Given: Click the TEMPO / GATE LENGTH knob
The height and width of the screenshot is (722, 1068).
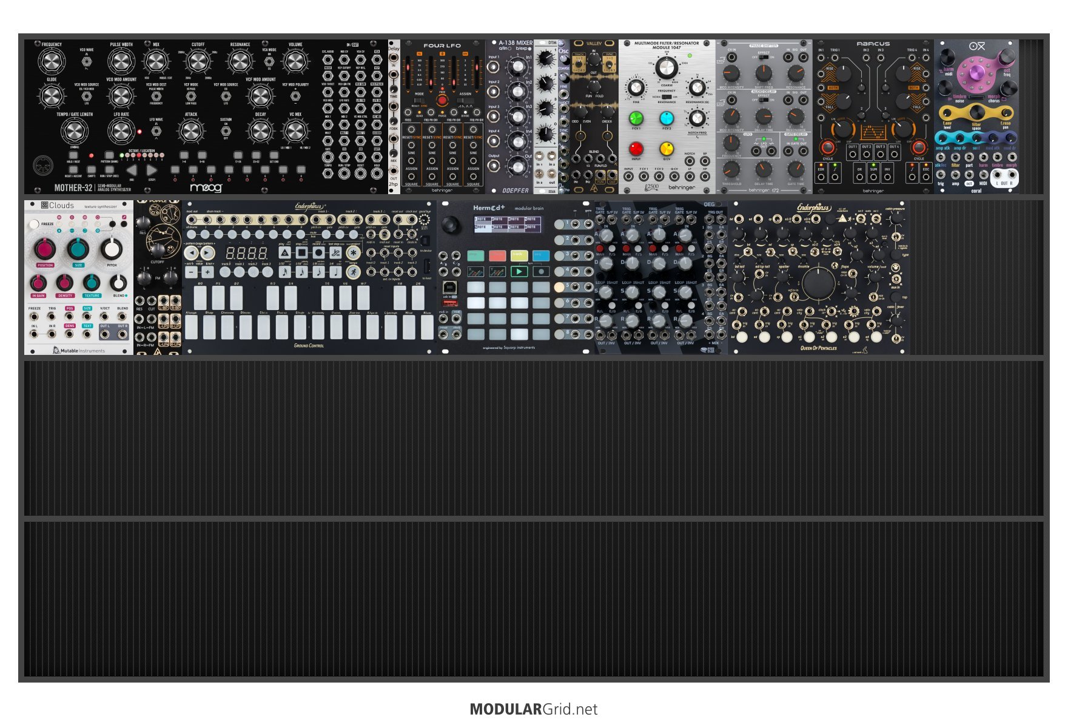Looking at the screenshot, I should pyautogui.click(x=74, y=131).
